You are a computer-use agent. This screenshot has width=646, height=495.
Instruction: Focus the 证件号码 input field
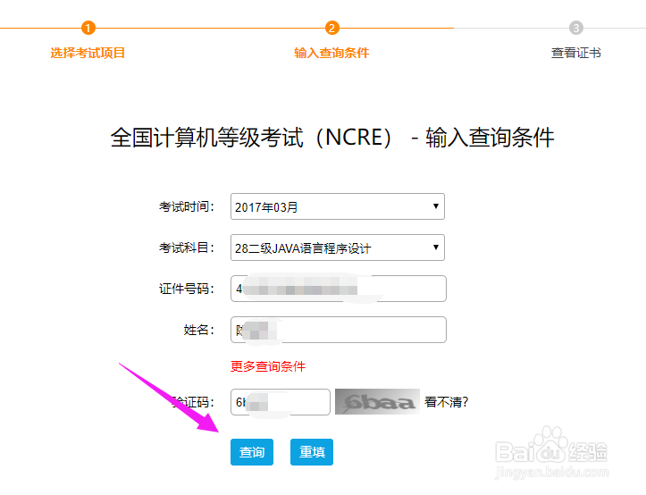click(x=339, y=289)
